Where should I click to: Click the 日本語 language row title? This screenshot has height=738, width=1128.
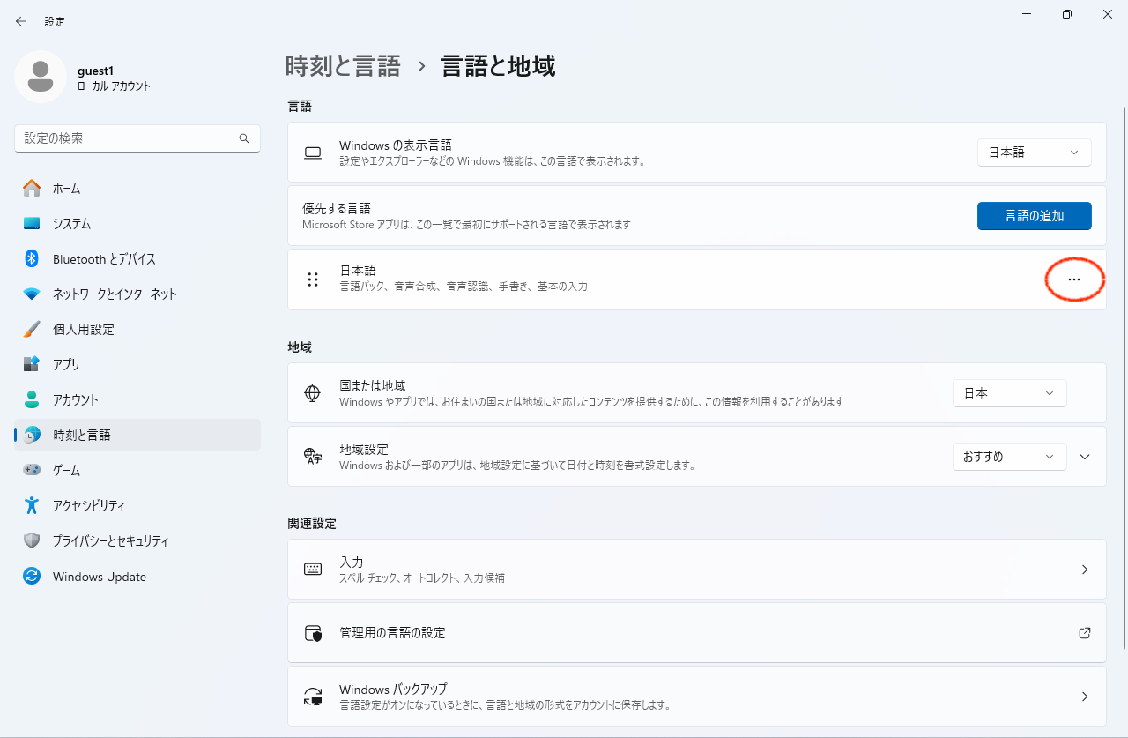[358, 271]
